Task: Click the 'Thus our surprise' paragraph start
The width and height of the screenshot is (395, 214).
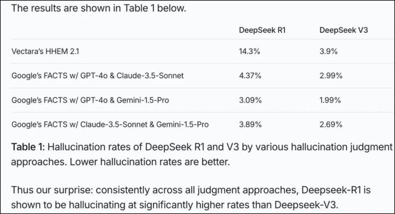Action: (52, 190)
